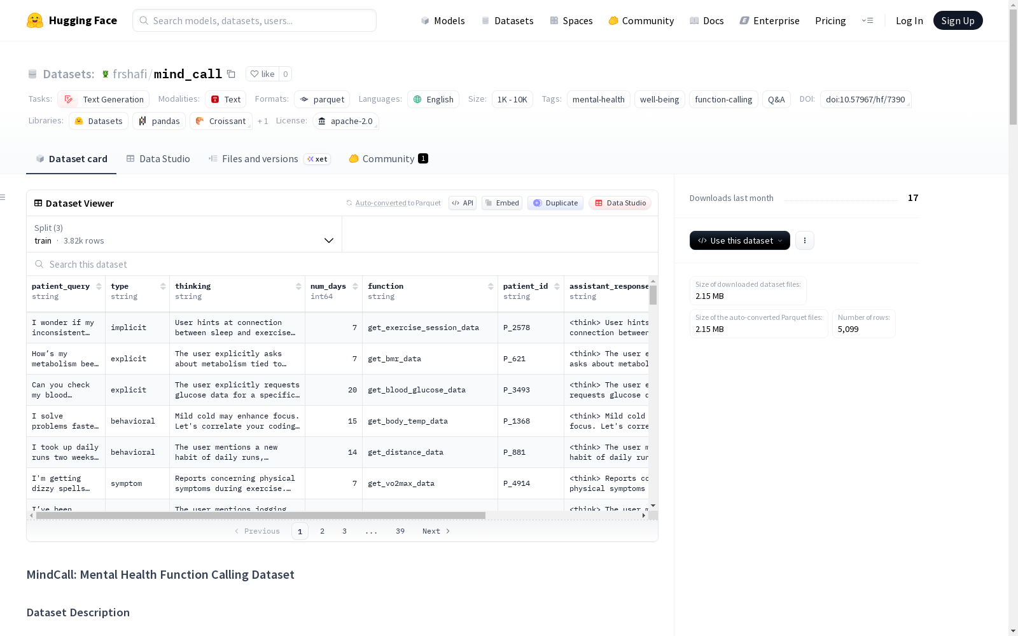1018x636 pixels.
Task: Open Docs in the top navigation
Action: 707,20
